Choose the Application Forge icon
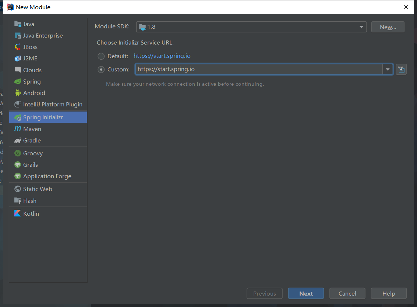Image resolution: width=417 pixels, height=307 pixels. (18, 176)
